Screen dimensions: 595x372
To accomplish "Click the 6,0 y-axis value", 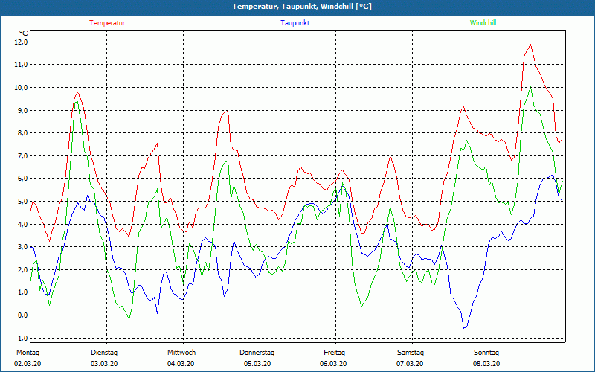I will tap(23, 179).
